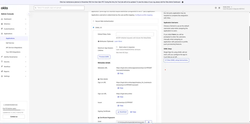Copy the Issuer value
Image resolution: width=250 pixels, height=124 pixels.
(120, 106)
